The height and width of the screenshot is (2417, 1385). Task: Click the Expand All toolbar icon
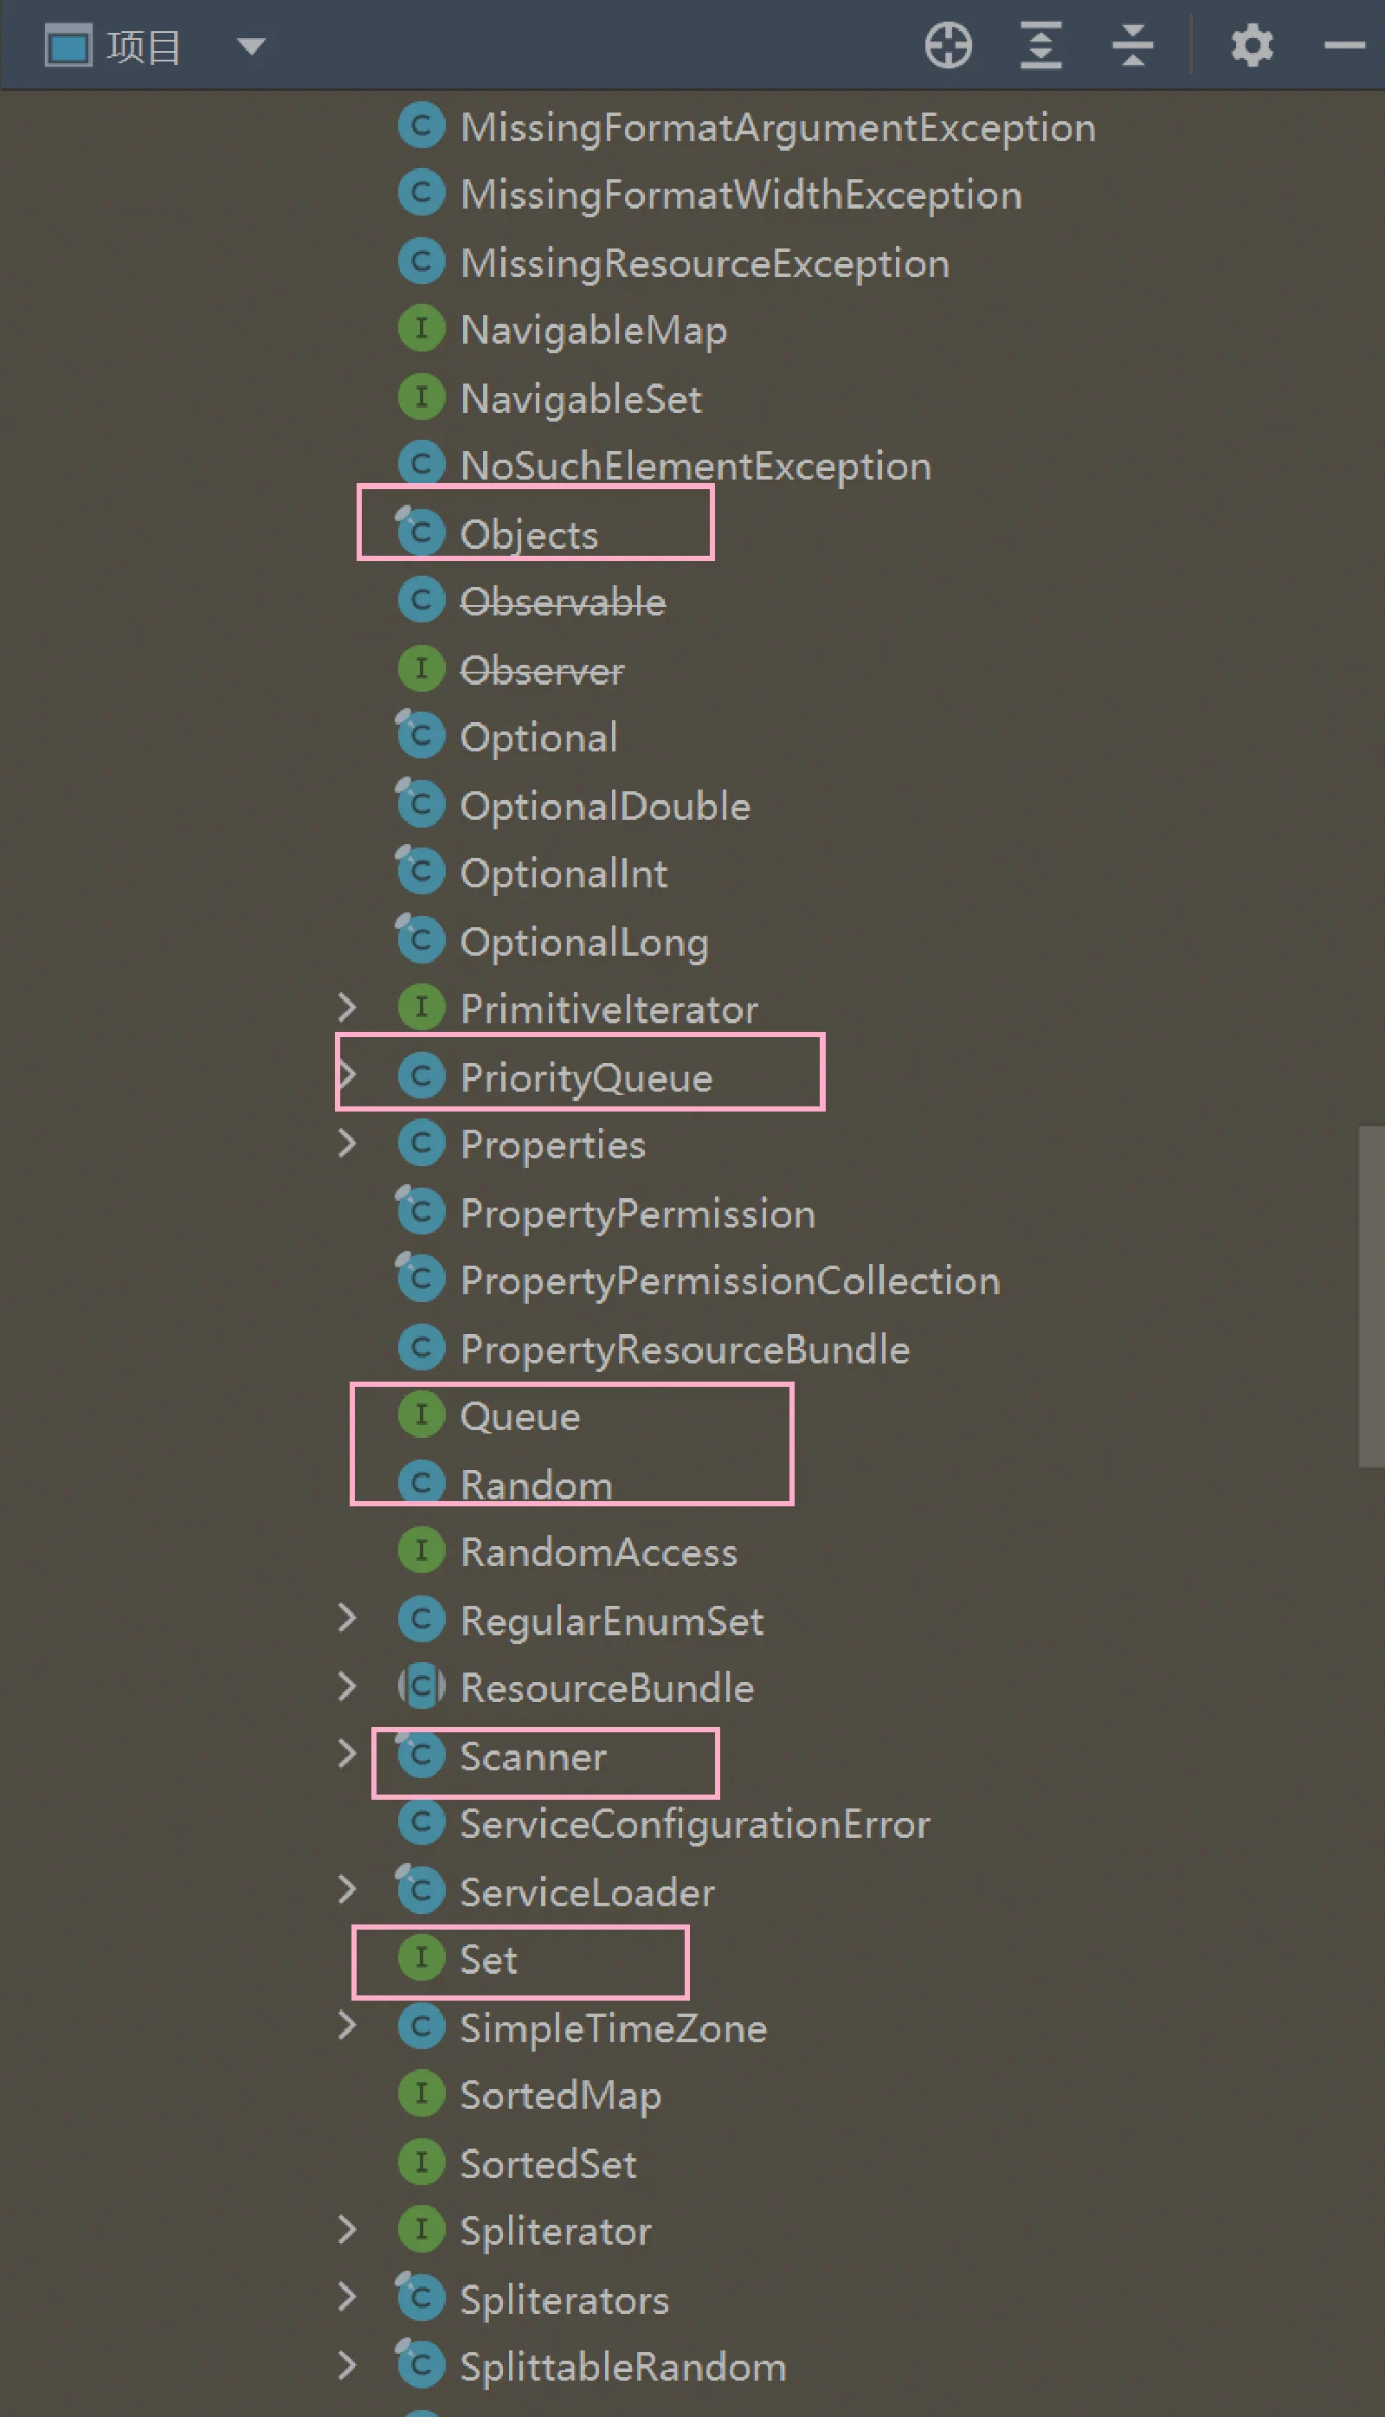(1040, 46)
